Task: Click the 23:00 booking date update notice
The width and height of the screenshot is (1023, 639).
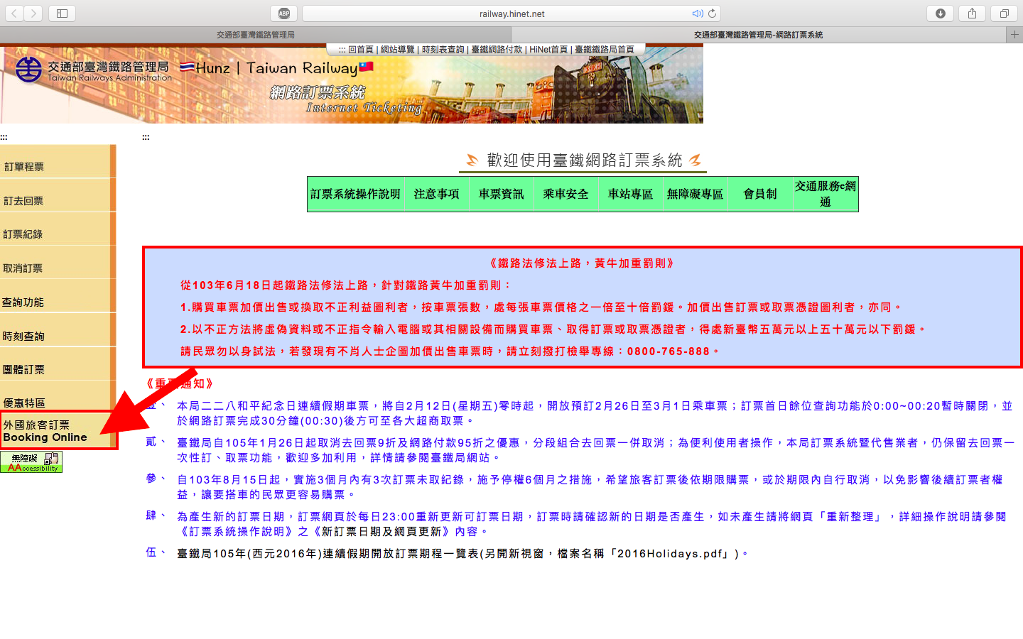Action: (592, 524)
